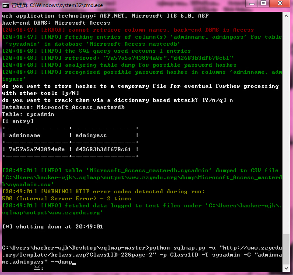293x275 pixels.
Task: Maximize the cmd.exe window
Action: click(264, 4)
